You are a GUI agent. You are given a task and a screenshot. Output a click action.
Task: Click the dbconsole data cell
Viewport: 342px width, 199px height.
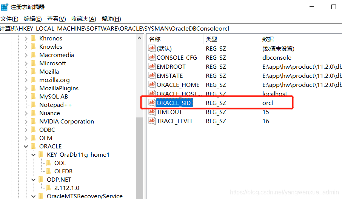pos(277,58)
